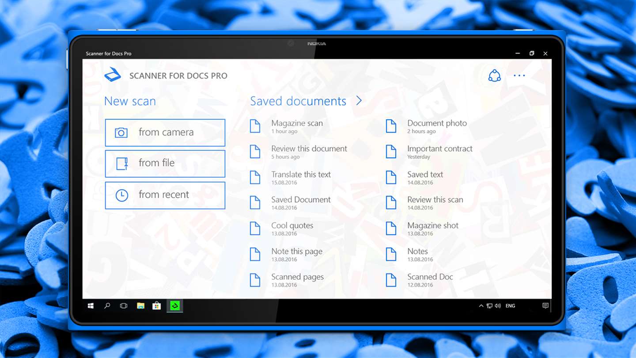Image resolution: width=636 pixels, height=358 pixels.
Task: Click the file icon beside Translate this text
Action: pos(255,177)
